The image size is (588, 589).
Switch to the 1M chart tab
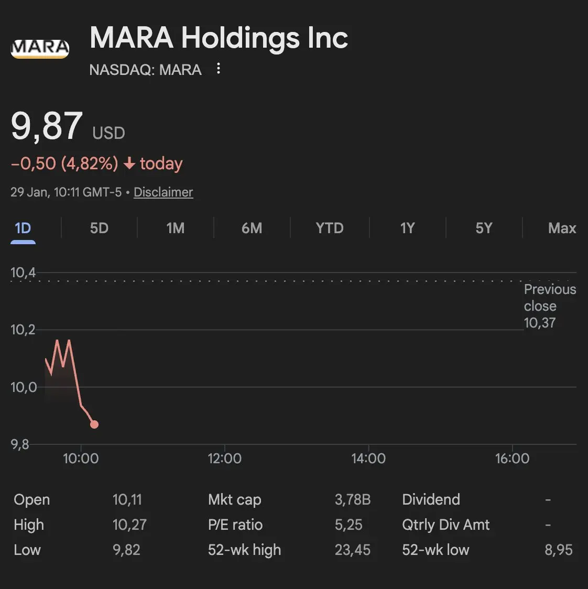coord(176,228)
